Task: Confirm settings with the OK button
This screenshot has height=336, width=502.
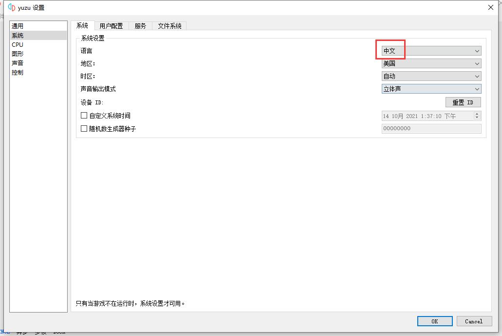Action: click(x=435, y=321)
